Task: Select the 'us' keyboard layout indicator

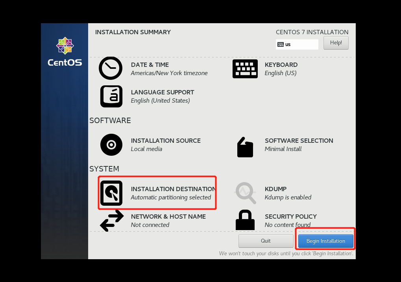Action: [297, 44]
